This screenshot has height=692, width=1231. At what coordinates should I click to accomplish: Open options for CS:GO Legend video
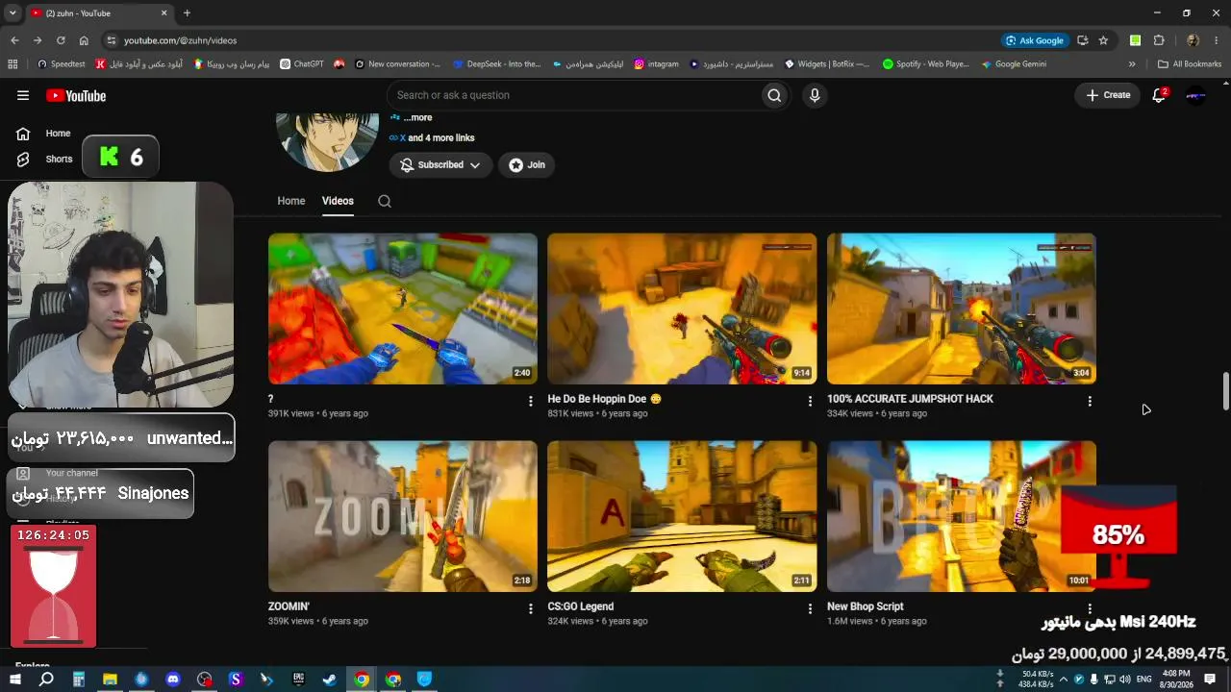coord(810,608)
